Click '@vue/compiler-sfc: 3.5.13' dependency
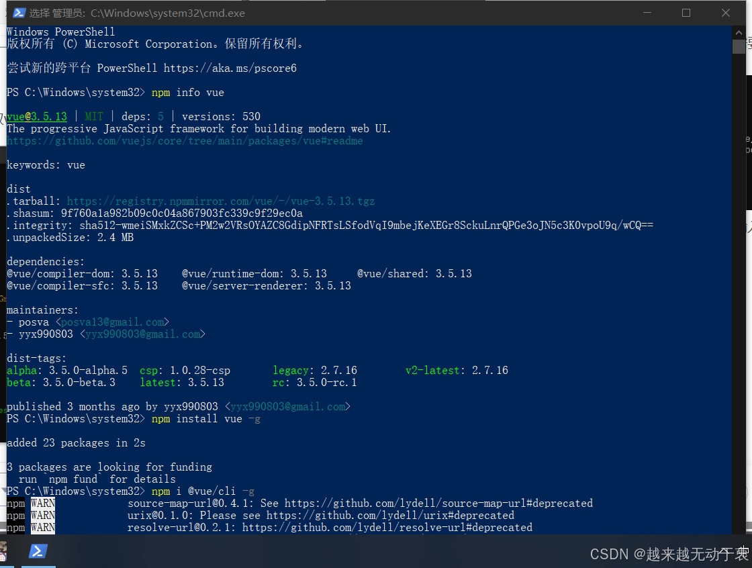 [x=82, y=286]
